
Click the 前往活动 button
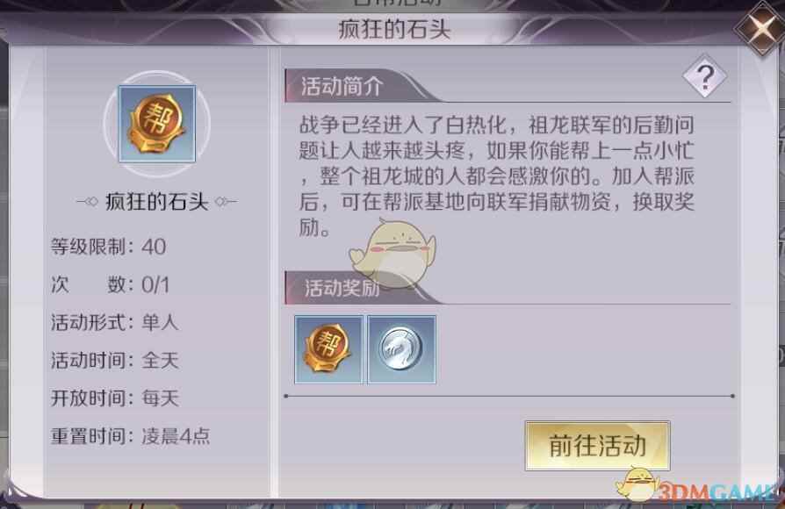pyautogui.click(x=597, y=446)
